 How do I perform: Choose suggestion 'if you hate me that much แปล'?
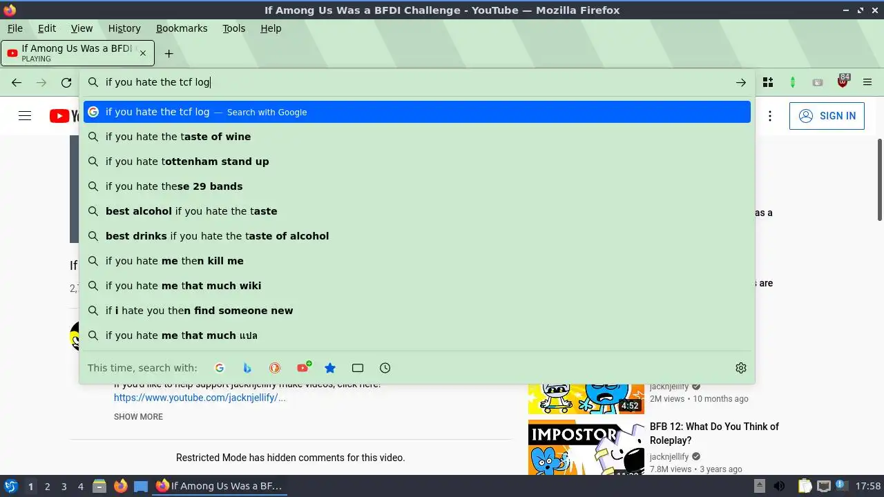click(x=417, y=335)
